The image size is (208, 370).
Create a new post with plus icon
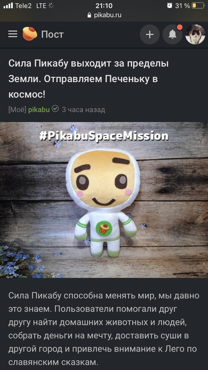pos(150,34)
